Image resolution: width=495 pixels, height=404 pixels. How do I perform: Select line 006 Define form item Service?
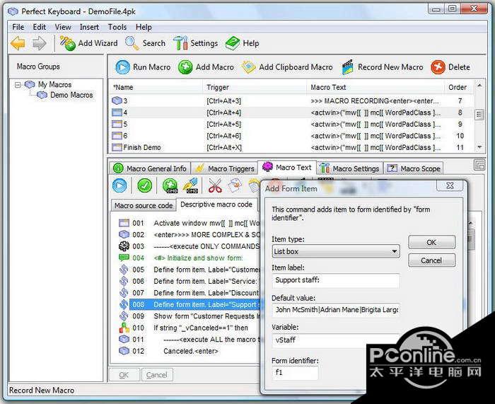pos(189,282)
